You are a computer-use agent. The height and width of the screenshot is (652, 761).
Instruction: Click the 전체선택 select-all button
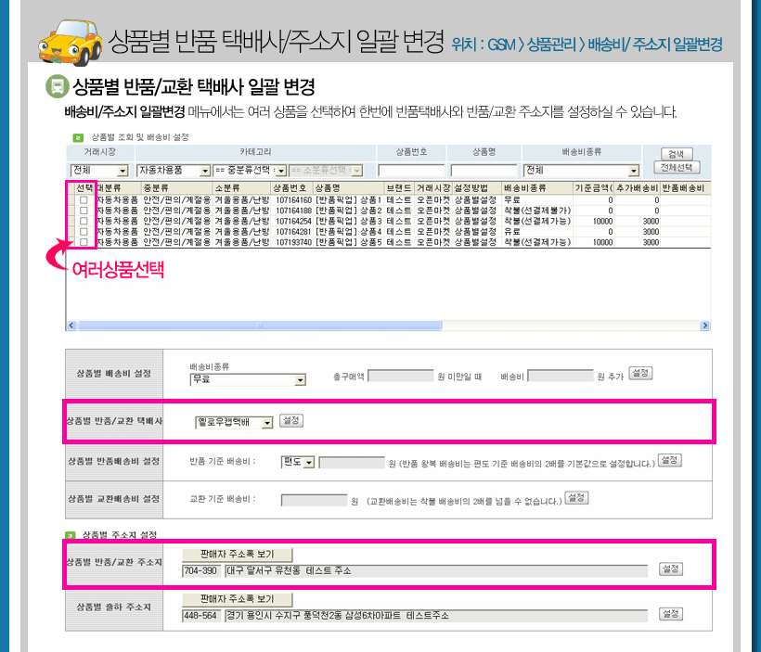[677, 168]
